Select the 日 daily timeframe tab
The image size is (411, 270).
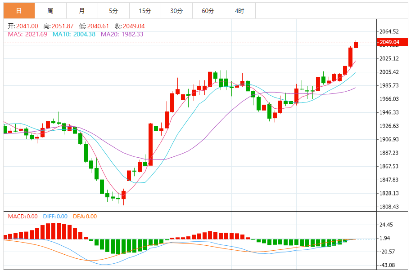pyautogui.click(x=19, y=11)
